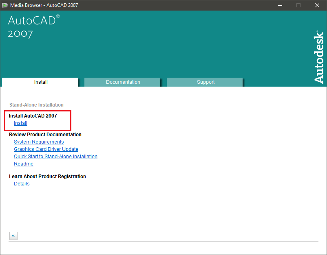This screenshot has width=327, height=255.
Task: Close the Media Browser window
Action: [317, 5]
